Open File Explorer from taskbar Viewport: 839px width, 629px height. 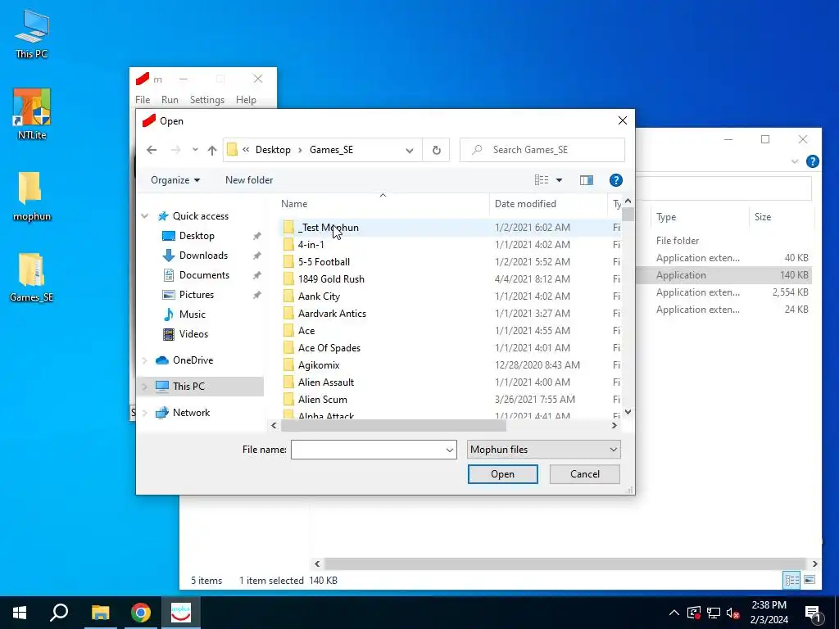click(x=100, y=613)
